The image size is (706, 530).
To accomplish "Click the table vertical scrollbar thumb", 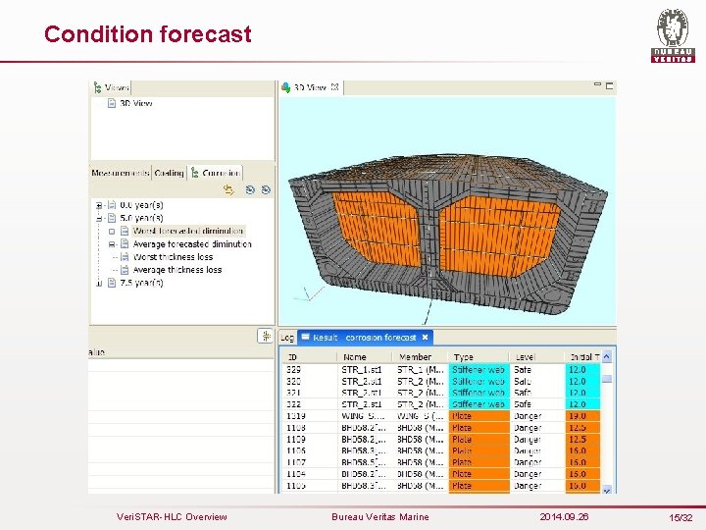I will [x=607, y=379].
